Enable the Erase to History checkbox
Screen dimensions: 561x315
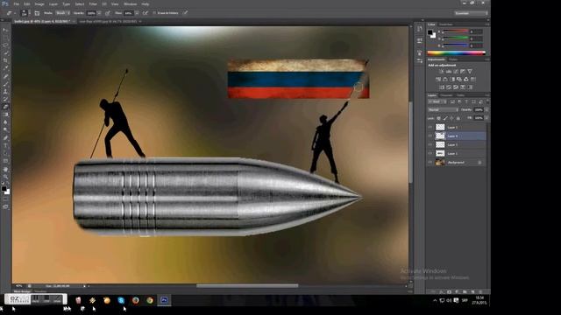point(154,13)
